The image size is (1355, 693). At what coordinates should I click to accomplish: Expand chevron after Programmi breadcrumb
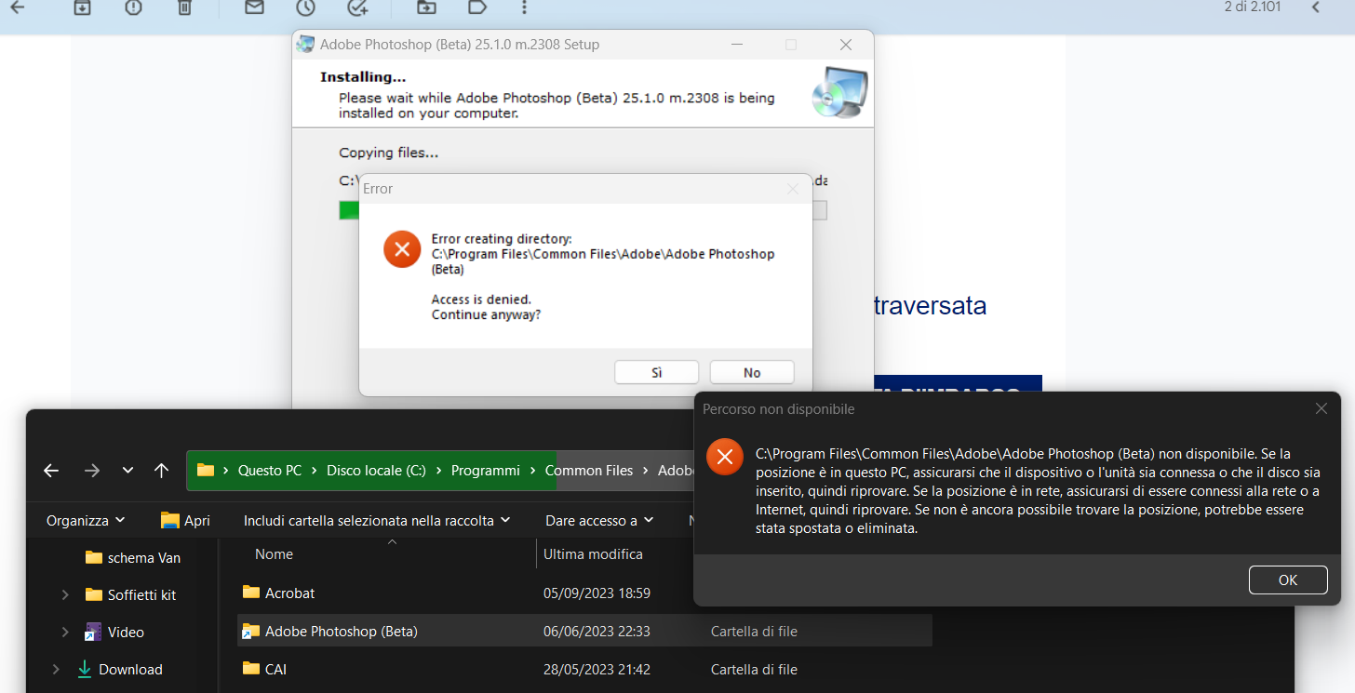click(533, 471)
